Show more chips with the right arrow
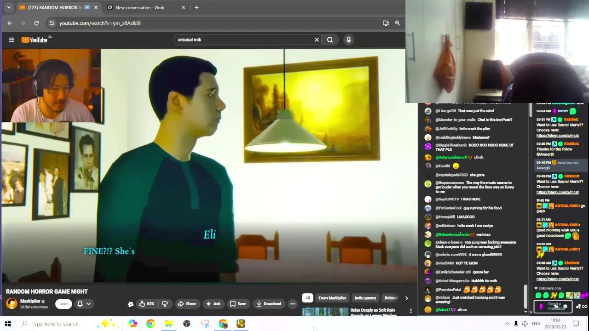 (x=406, y=298)
